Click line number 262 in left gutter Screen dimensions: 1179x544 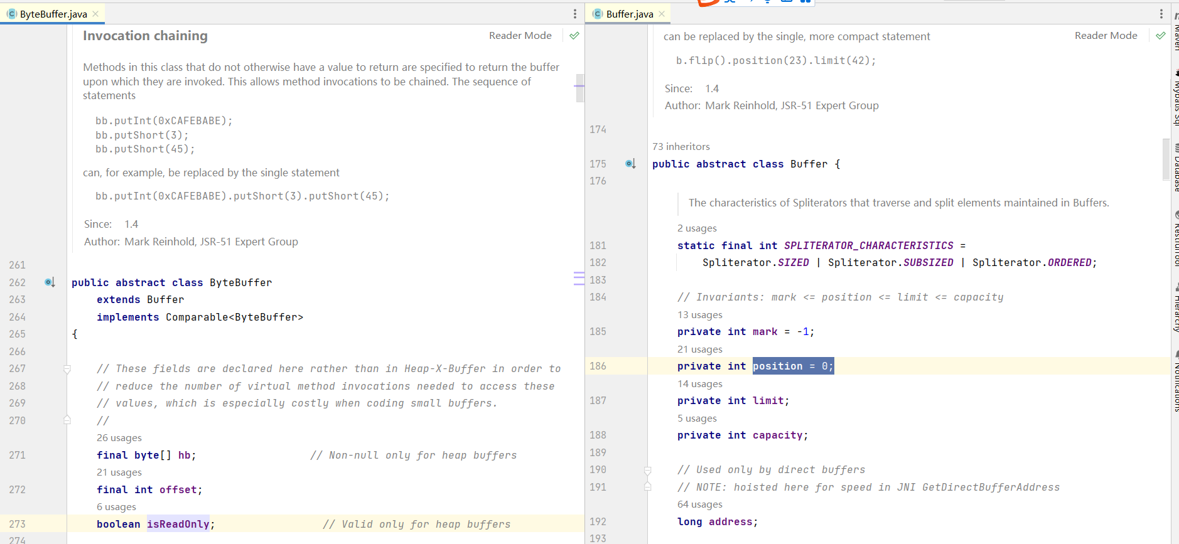click(17, 282)
